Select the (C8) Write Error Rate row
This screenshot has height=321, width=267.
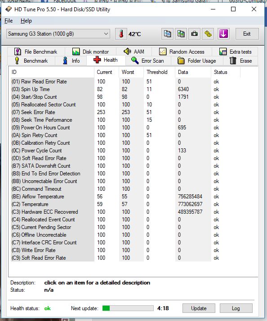(x=125, y=250)
